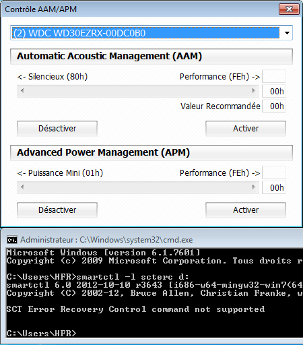Click the APM Activer button
Image resolution: width=303 pixels, height=345 pixels.
tap(246, 210)
